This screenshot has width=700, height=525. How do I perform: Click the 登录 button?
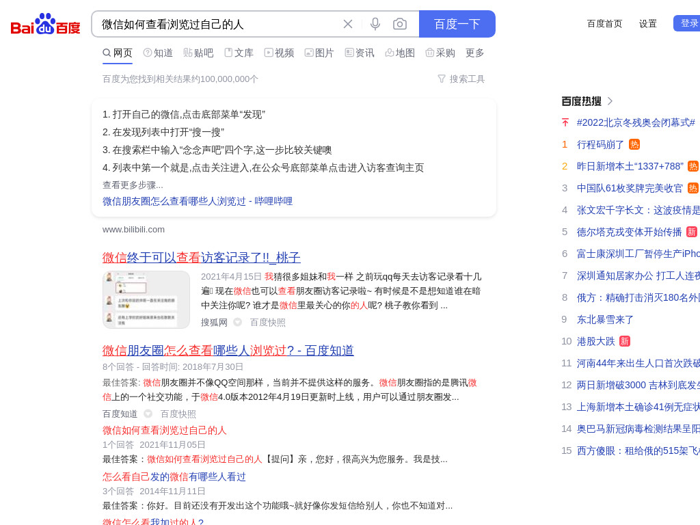(x=686, y=23)
